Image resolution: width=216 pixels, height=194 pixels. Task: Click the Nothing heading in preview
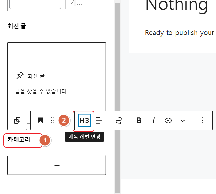coord(176,6)
